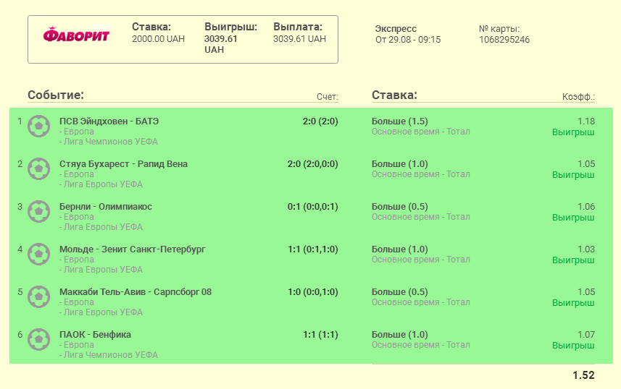The image size is (621, 389).
Task: Click coefficient 1.07
Action: click(586, 335)
